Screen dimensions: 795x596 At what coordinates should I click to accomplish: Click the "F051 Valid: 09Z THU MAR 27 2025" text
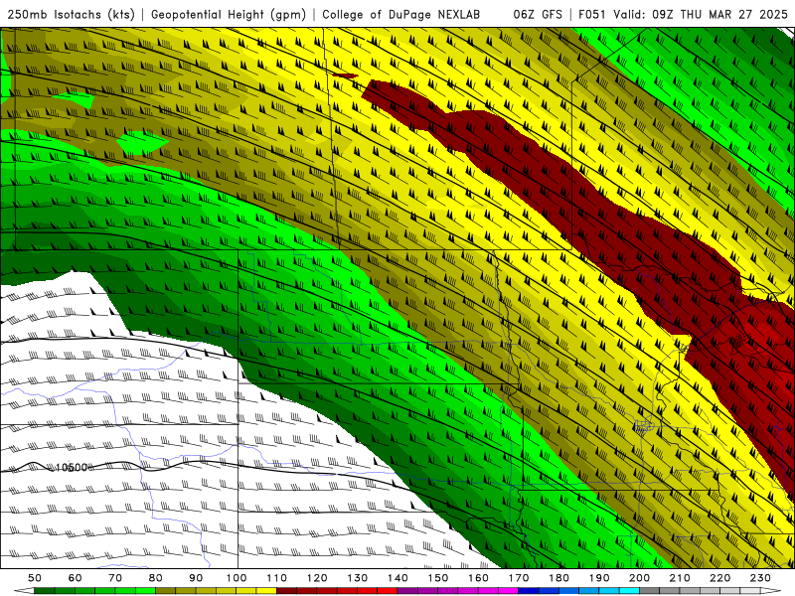(x=683, y=14)
